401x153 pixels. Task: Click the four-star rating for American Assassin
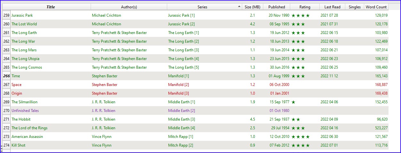(x=300, y=137)
